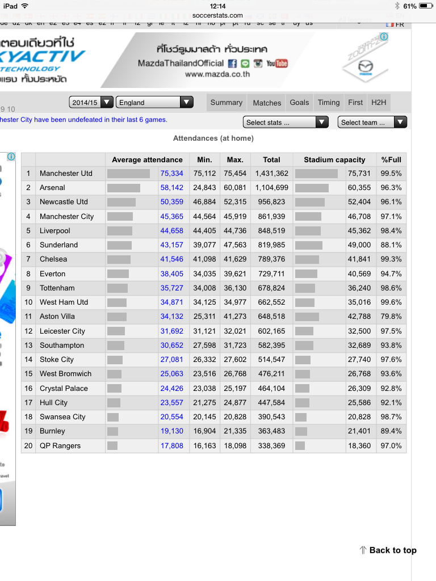The image size is (436, 581).
Task: Tap the Bluetooth icon in status bar
Action: 397,6
